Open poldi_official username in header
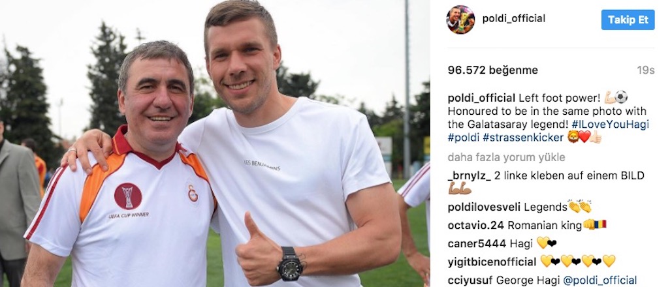This screenshot has width=670, height=287. coord(514,18)
